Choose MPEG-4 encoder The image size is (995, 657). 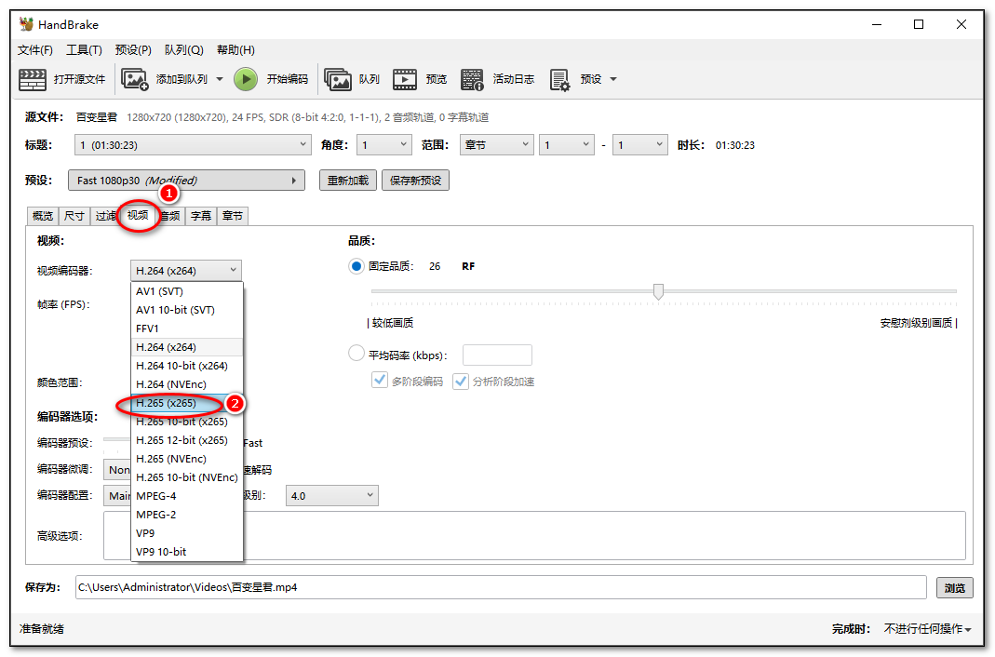coord(186,496)
